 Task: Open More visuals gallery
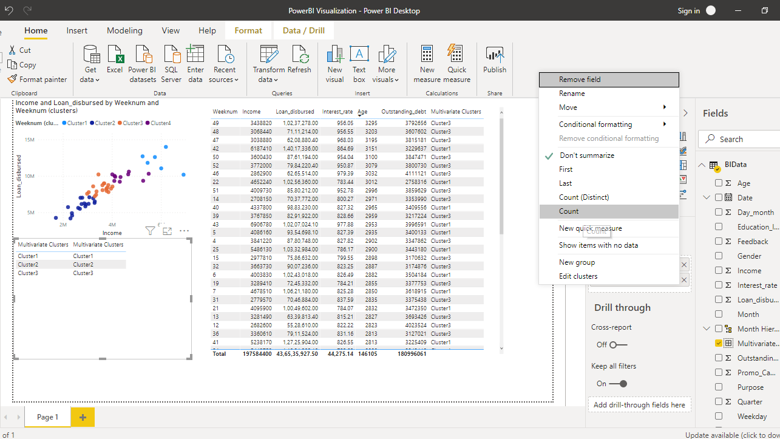387,54
